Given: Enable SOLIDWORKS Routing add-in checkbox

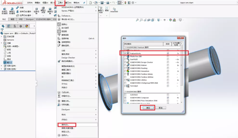Looking at the screenshot, I should (x=125, y=68).
